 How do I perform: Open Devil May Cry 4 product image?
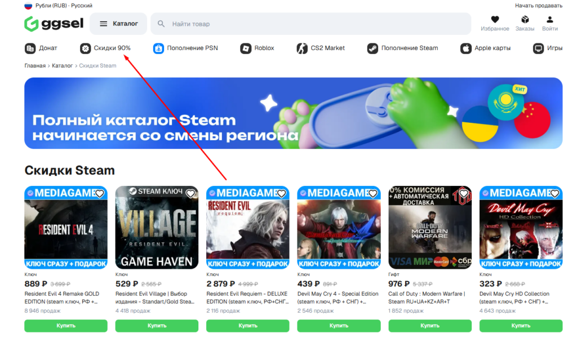[339, 227]
